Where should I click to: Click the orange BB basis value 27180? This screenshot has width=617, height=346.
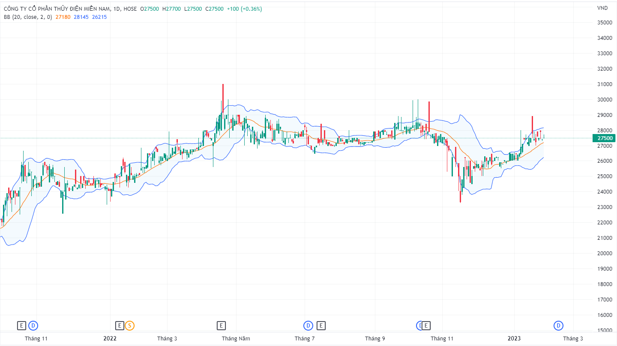[63, 17]
